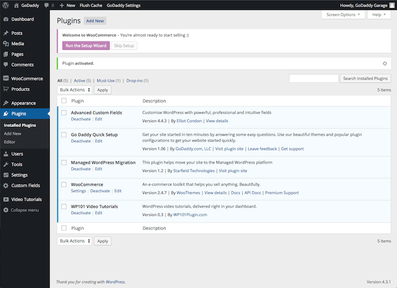397x288 pixels.
Task: Edit the Go Daddy Quick Setup plugin
Action: point(99,141)
